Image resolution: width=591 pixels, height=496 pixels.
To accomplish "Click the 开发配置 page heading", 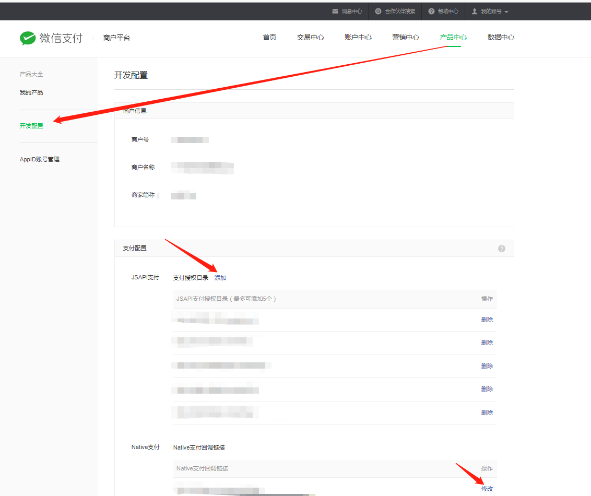I will (131, 75).
